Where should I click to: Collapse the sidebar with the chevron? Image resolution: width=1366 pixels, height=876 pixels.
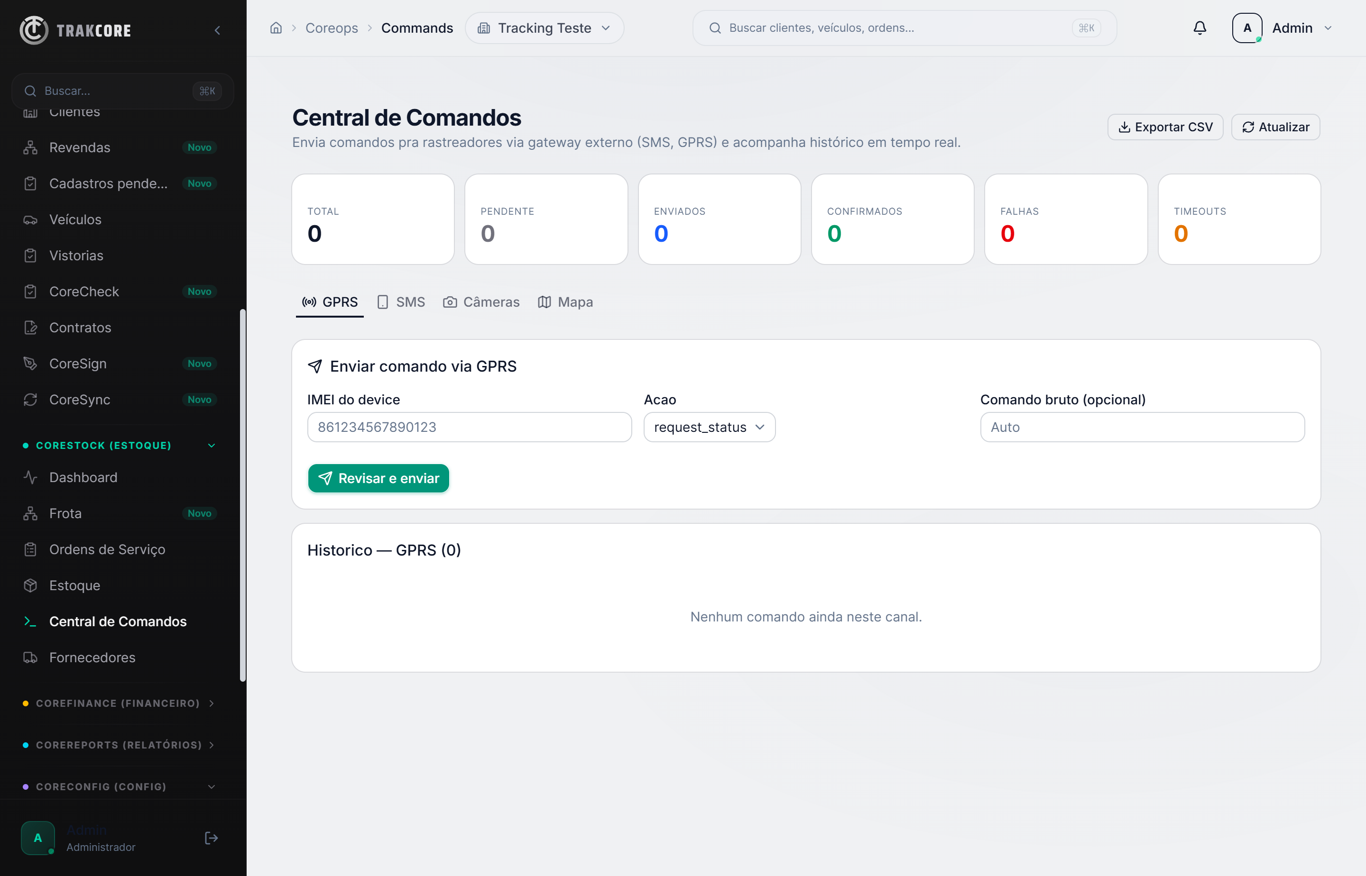click(x=217, y=30)
